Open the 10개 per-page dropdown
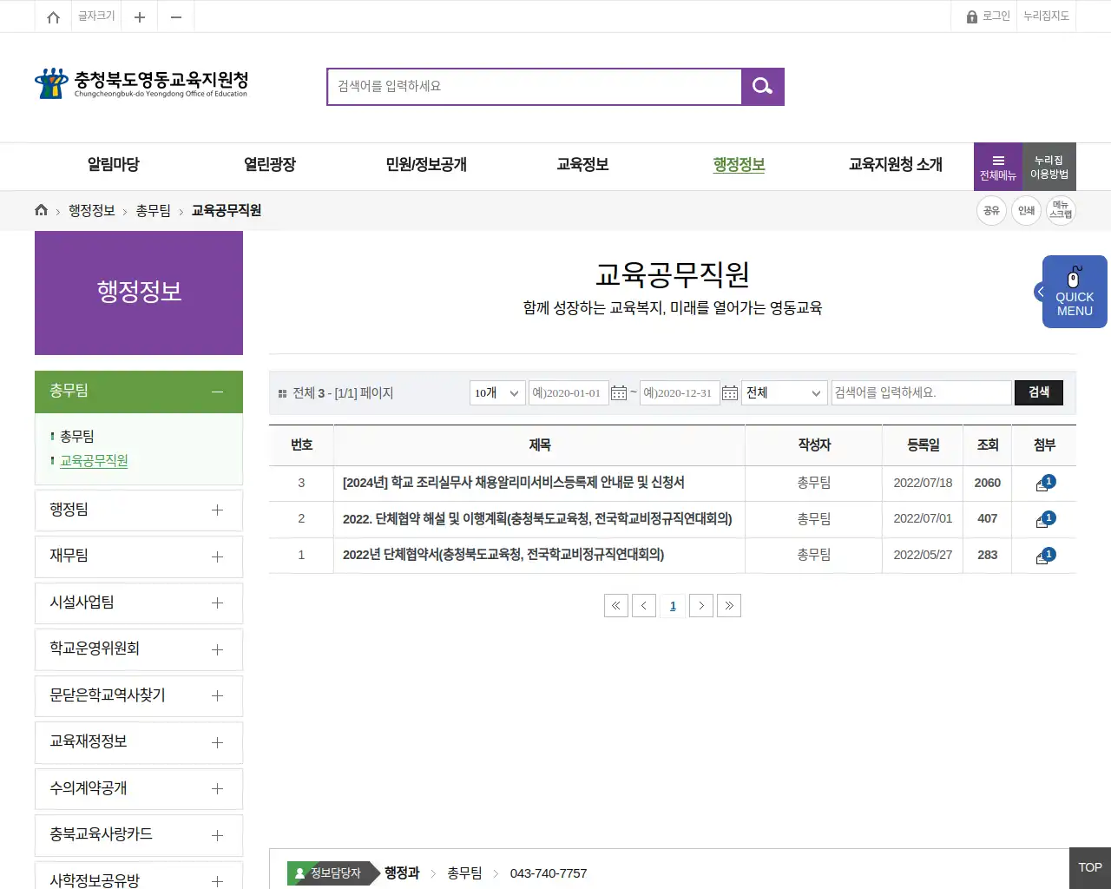 497,393
